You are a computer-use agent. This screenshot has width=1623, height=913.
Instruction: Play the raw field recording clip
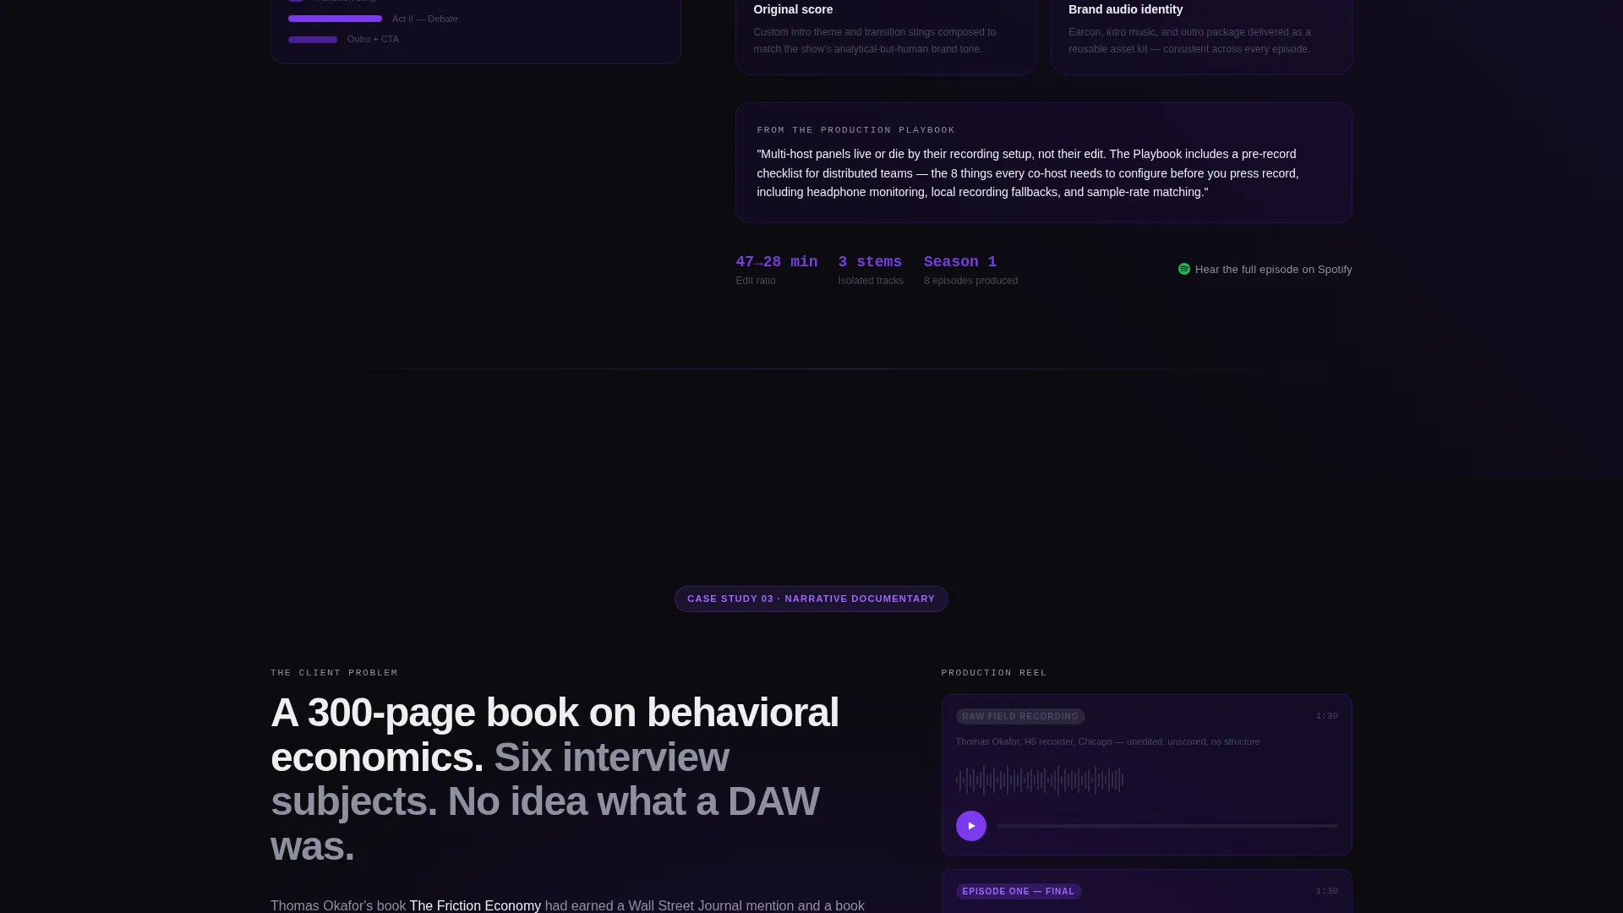coord(970,826)
